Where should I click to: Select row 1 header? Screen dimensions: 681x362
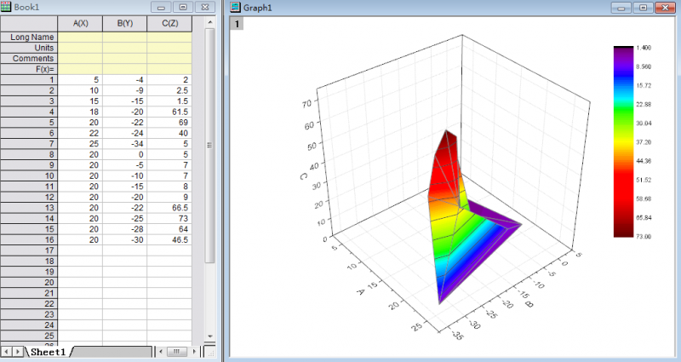click(29, 79)
